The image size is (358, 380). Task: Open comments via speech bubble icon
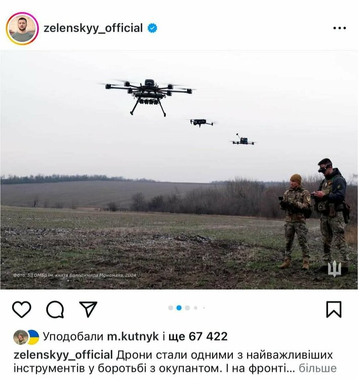click(55, 309)
